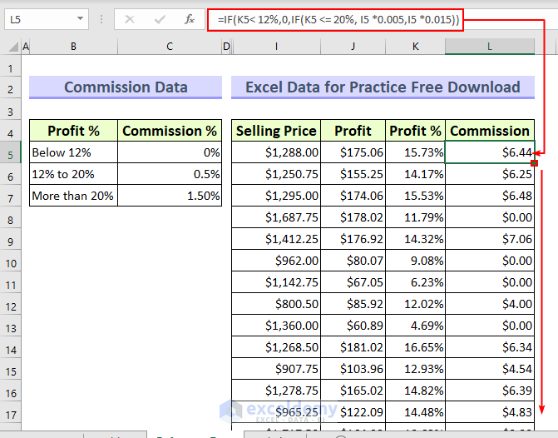
Task: Expand the Name Box dropdown arrow
Action: 80,19
